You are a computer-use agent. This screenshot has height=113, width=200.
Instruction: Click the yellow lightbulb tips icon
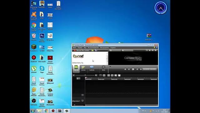click(154, 48)
